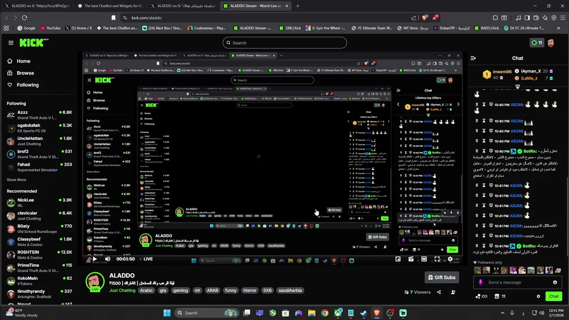Click the Brave VPN shield icon
The image size is (569, 320).
pos(554,18)
